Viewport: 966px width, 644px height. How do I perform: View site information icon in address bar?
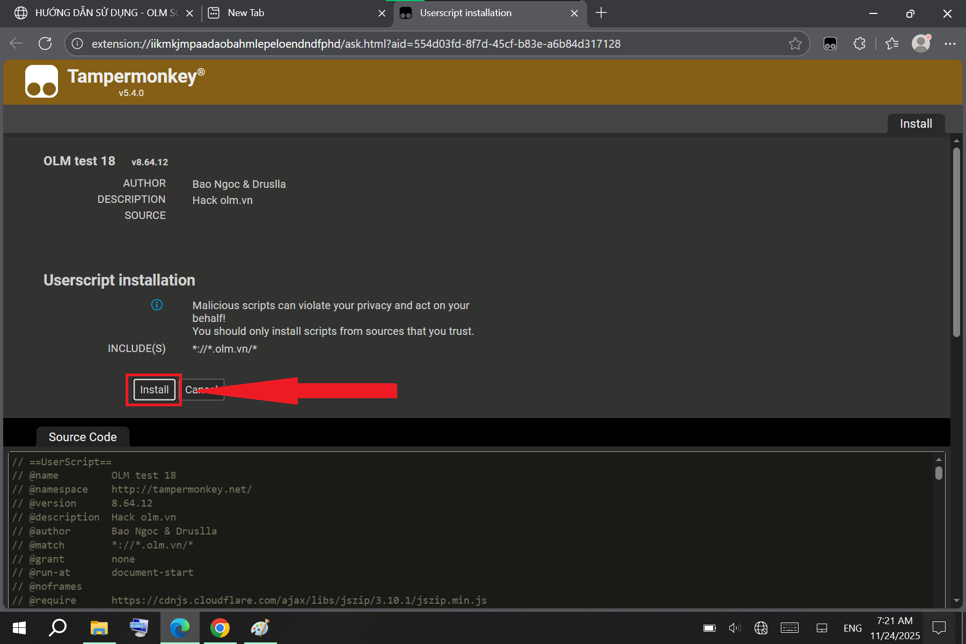click(x=78, y=44)
